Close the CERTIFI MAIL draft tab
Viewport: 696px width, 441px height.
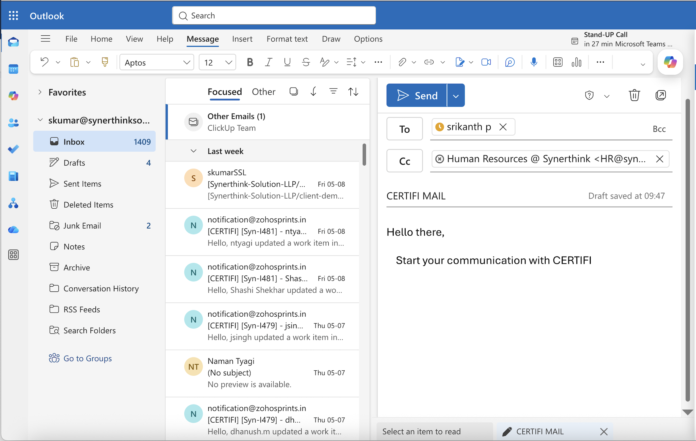(604, 432)
